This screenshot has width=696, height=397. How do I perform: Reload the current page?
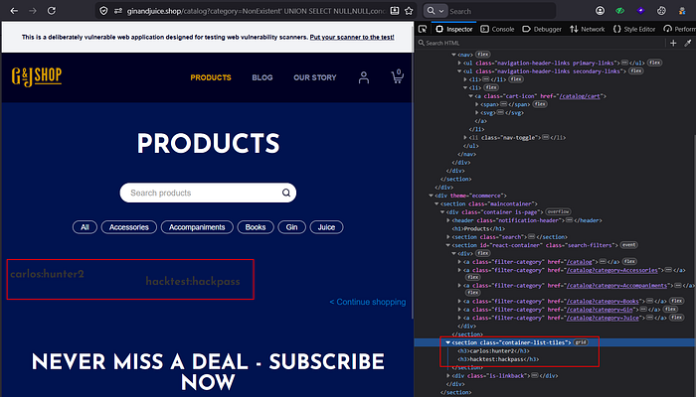[x=52, y=11]
